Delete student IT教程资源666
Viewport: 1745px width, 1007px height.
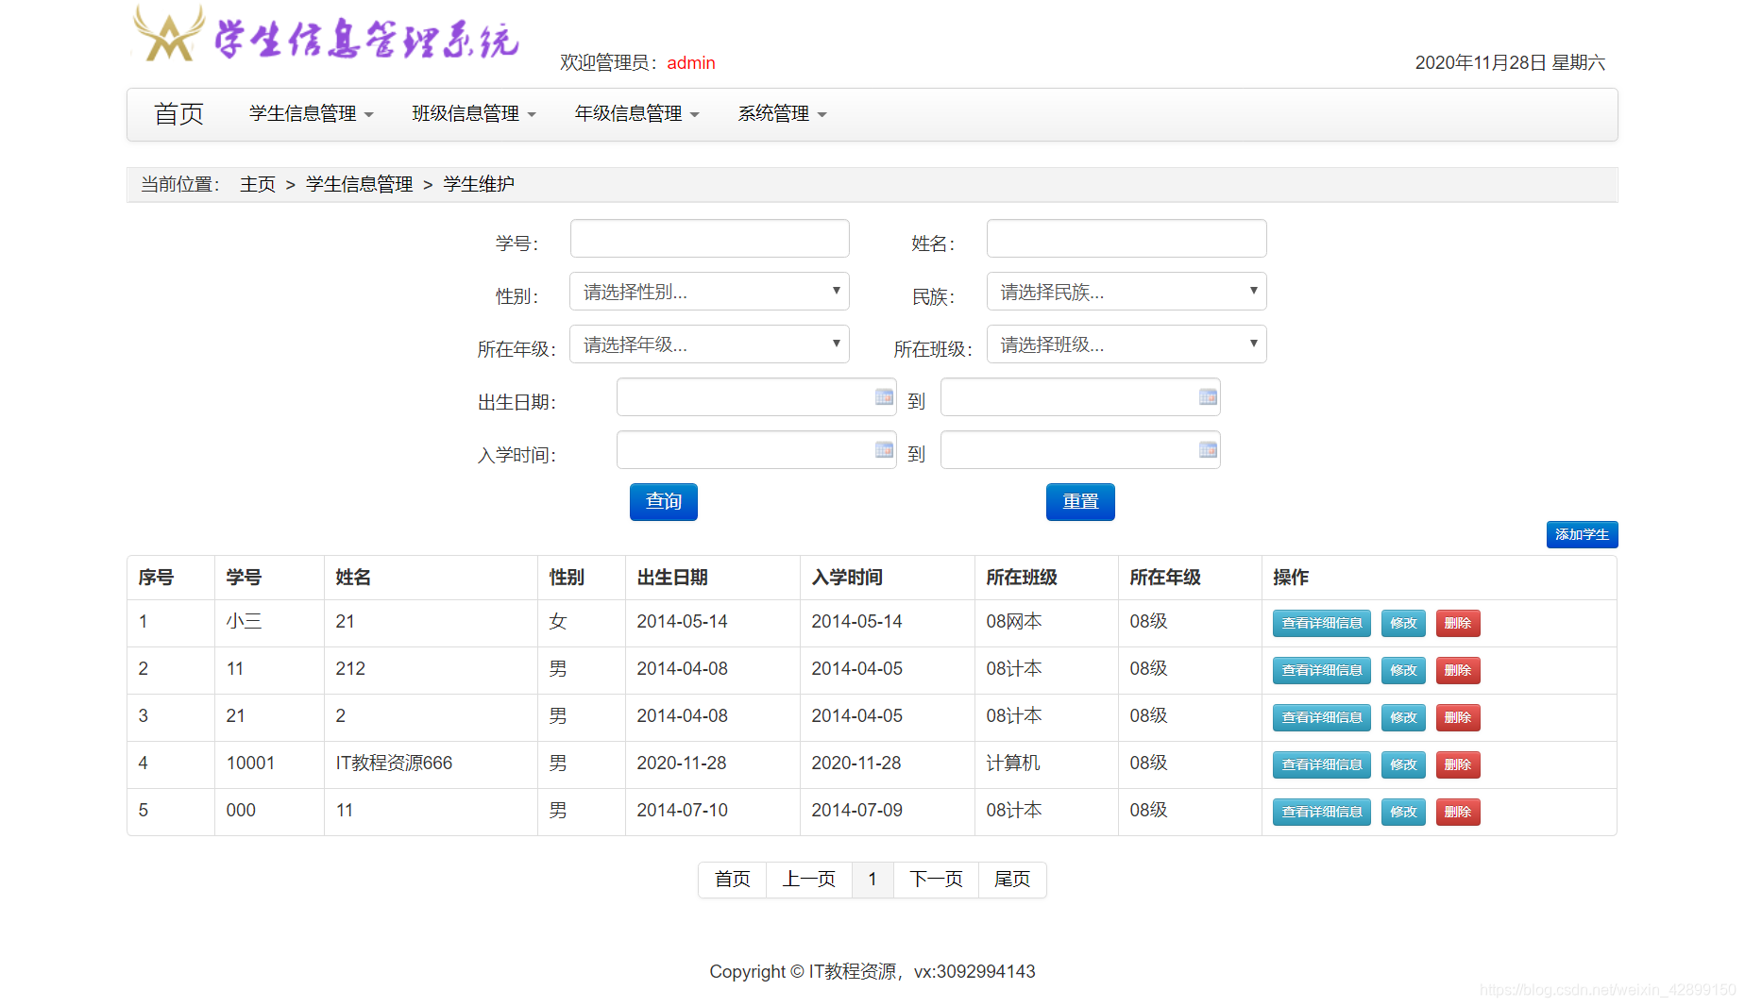(x=1458, y=764)
